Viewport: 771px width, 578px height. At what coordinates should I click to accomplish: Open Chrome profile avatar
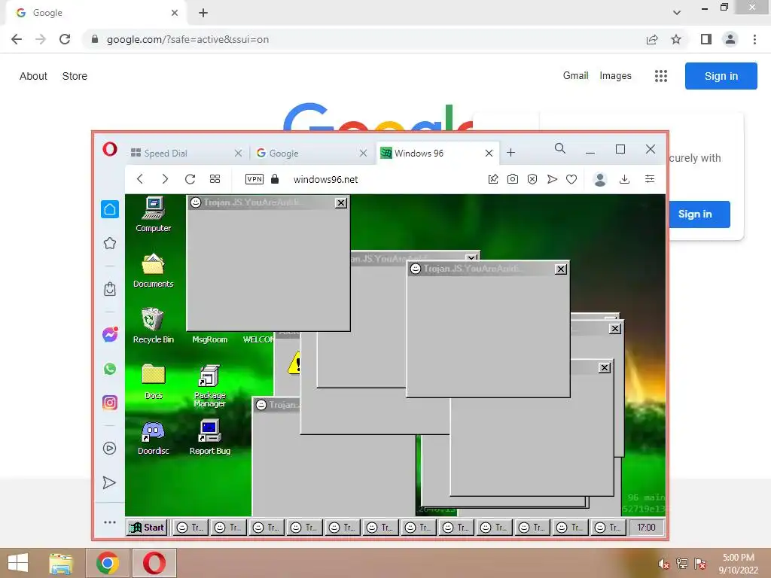730,39
